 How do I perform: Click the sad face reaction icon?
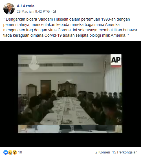click(x=10, y=152)
